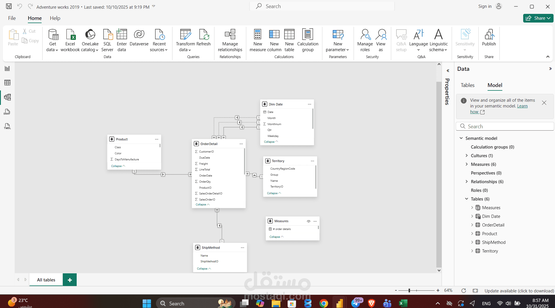Click the Share button

tap(538, 18)
